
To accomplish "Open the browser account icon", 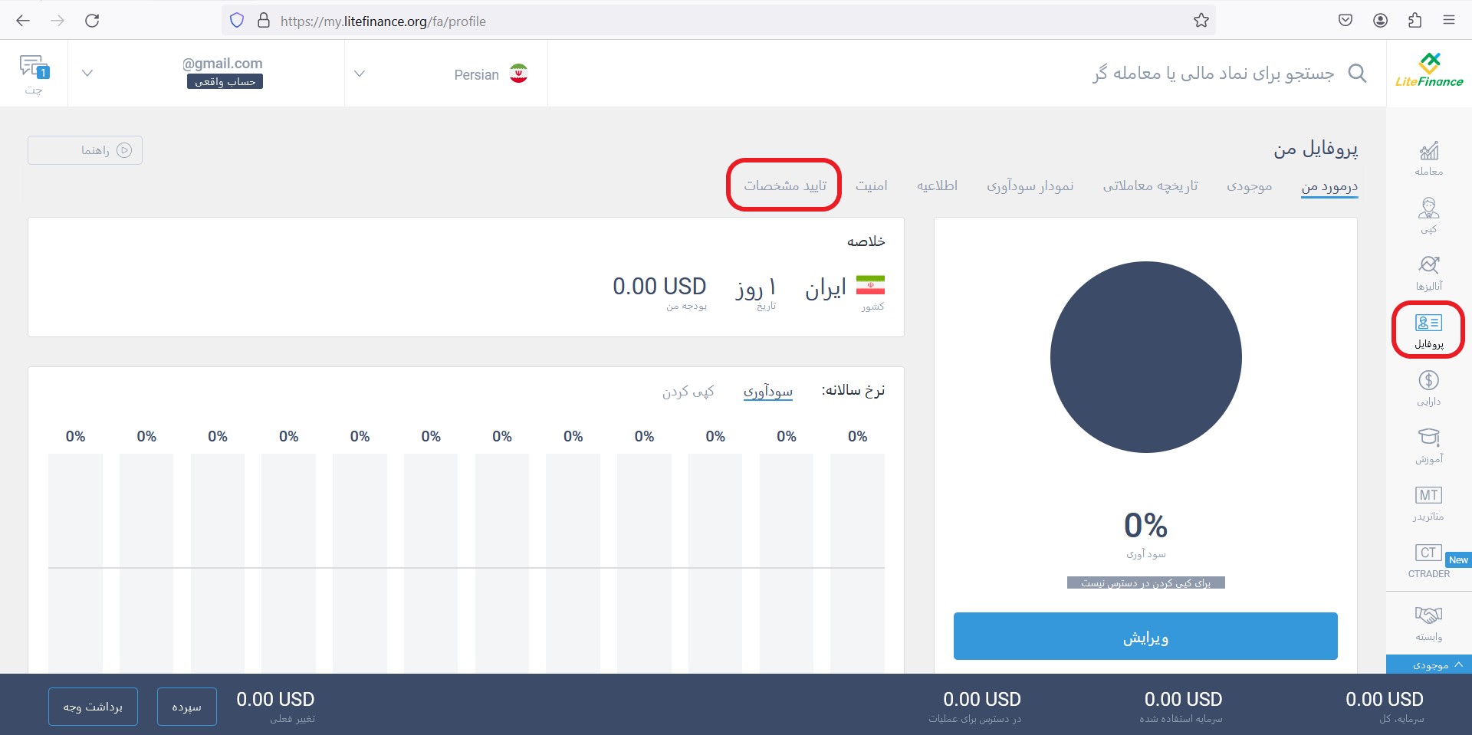I will pos(1381,21).
